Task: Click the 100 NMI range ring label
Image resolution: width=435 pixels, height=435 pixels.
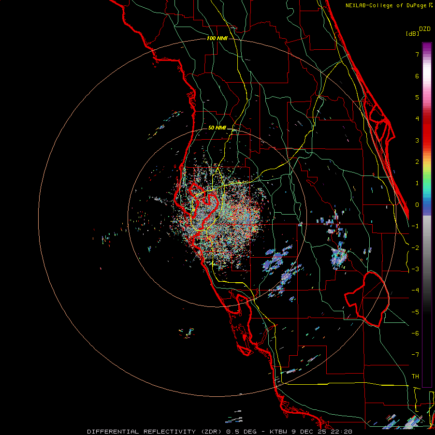Action: pos(217,38)
